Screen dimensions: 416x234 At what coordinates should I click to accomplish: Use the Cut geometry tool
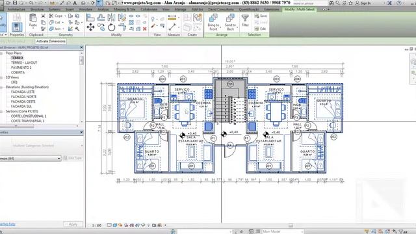(x=55, y=22)
